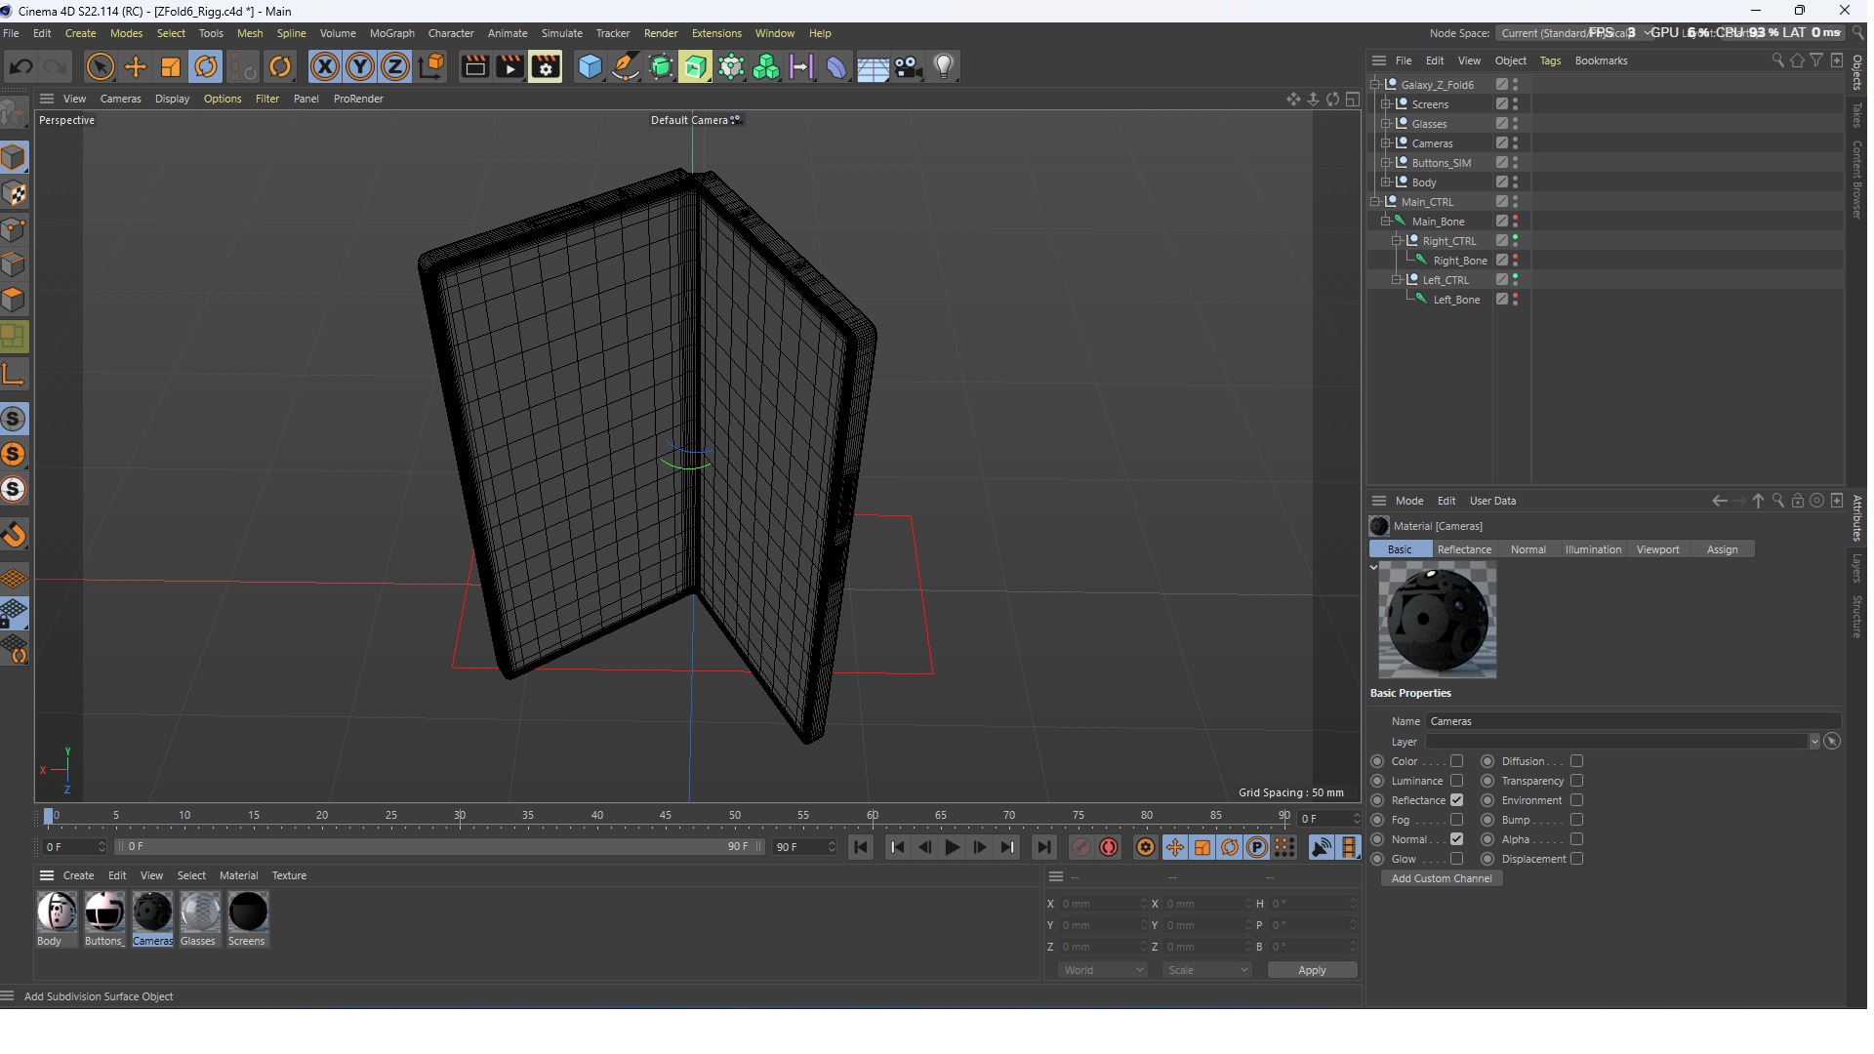Click the Light object icon

click(944, 67)
